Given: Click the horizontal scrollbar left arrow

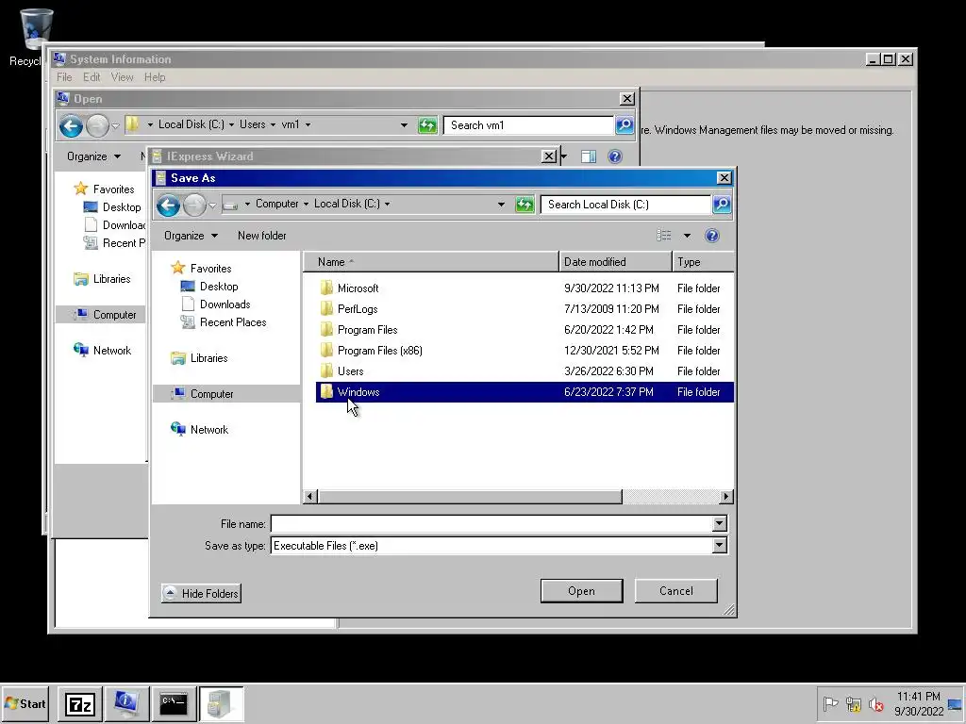Looking at the screenshot, I should pos(309,496).
